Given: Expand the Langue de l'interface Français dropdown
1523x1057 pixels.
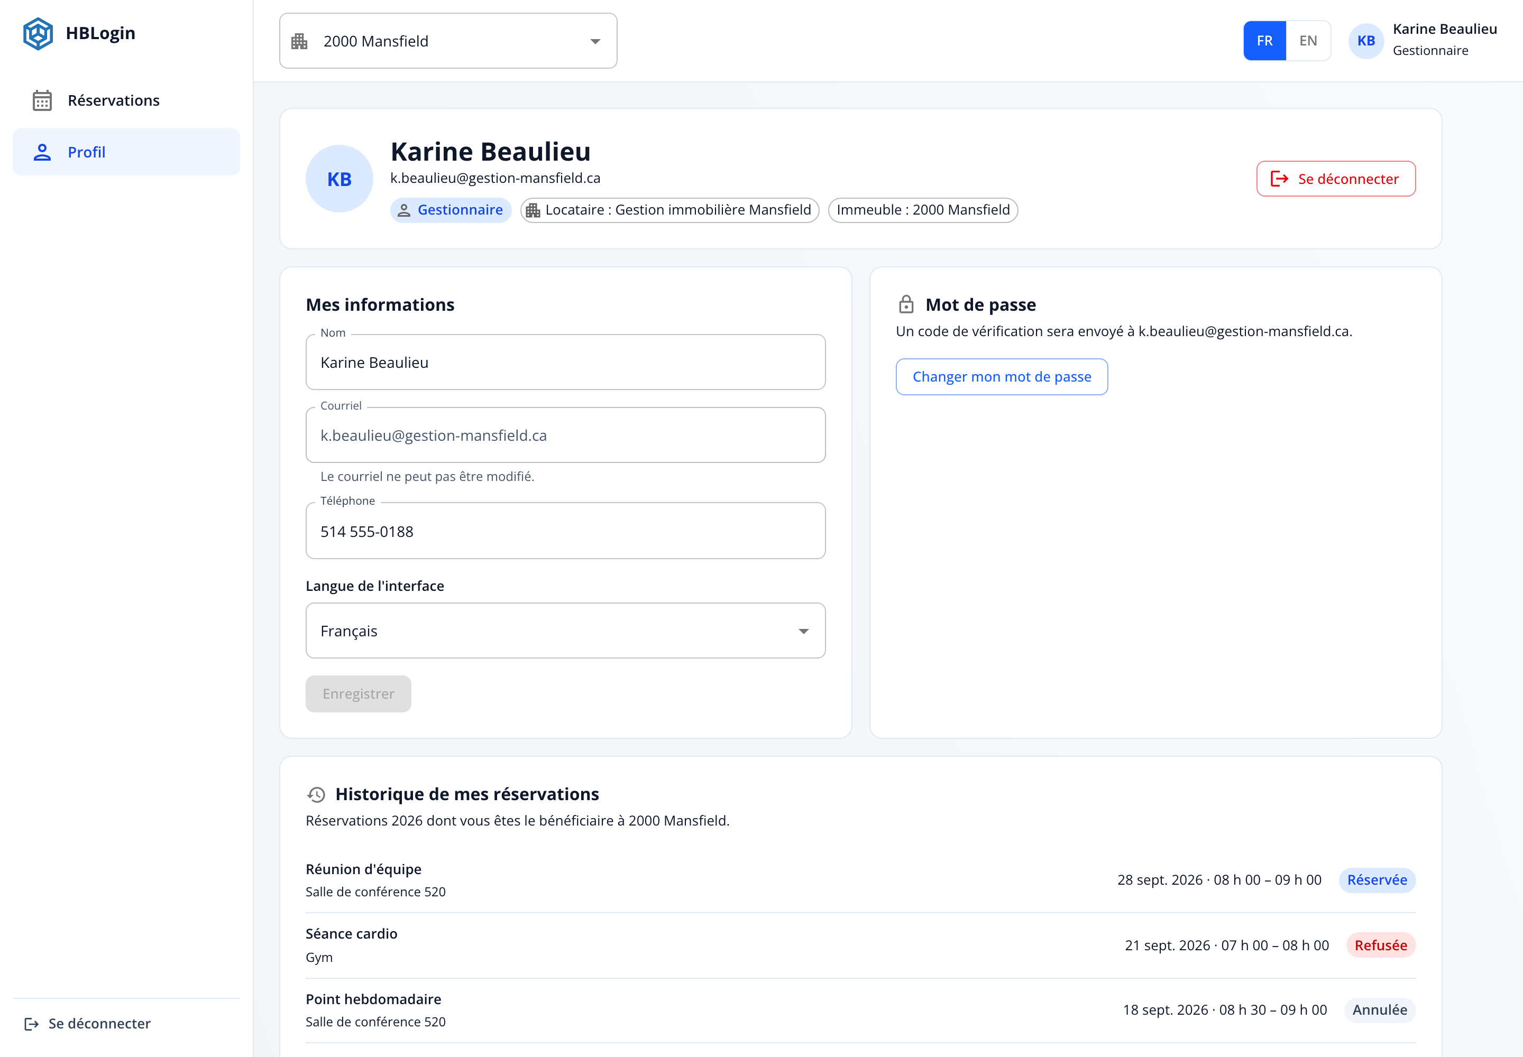Looking at the screenshot, I should pos(565,631).
